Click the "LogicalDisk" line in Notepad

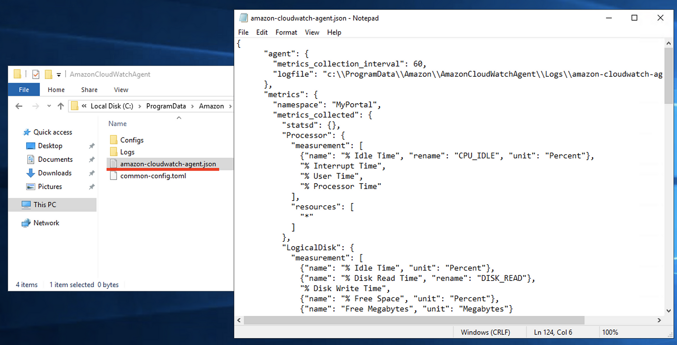(318, 248)
